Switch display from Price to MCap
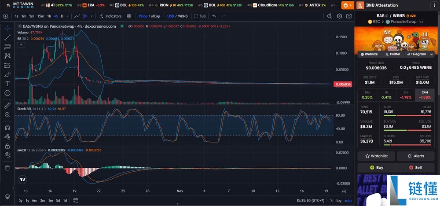 (155, 16)
